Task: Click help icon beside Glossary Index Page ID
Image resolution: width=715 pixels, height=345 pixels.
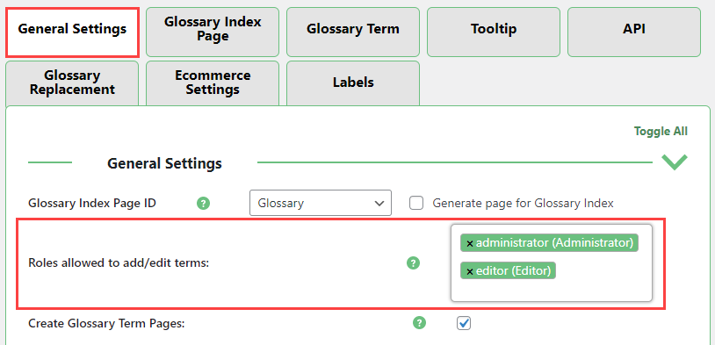Action: click(204, 204)
